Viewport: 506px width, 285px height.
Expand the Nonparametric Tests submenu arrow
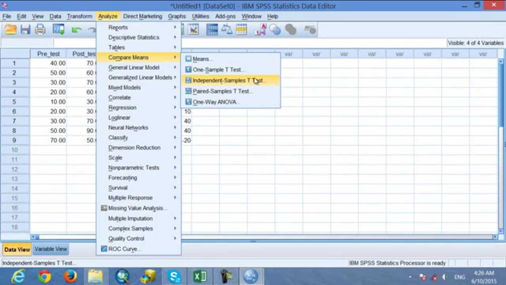[175, 168]
